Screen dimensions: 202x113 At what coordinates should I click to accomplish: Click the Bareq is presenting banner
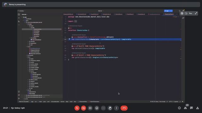tap(101, 4)
